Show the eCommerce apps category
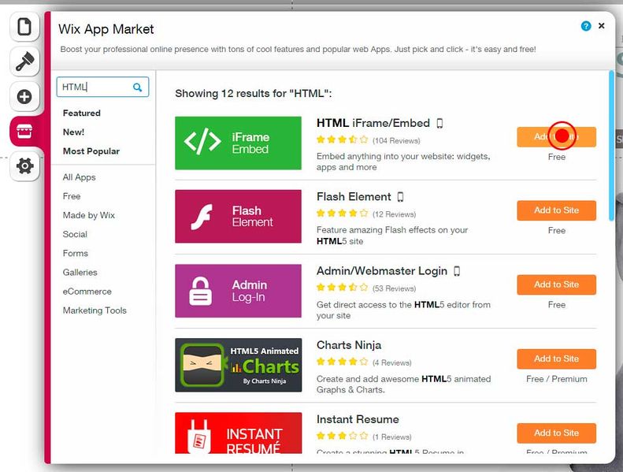 tap(87, 292)
